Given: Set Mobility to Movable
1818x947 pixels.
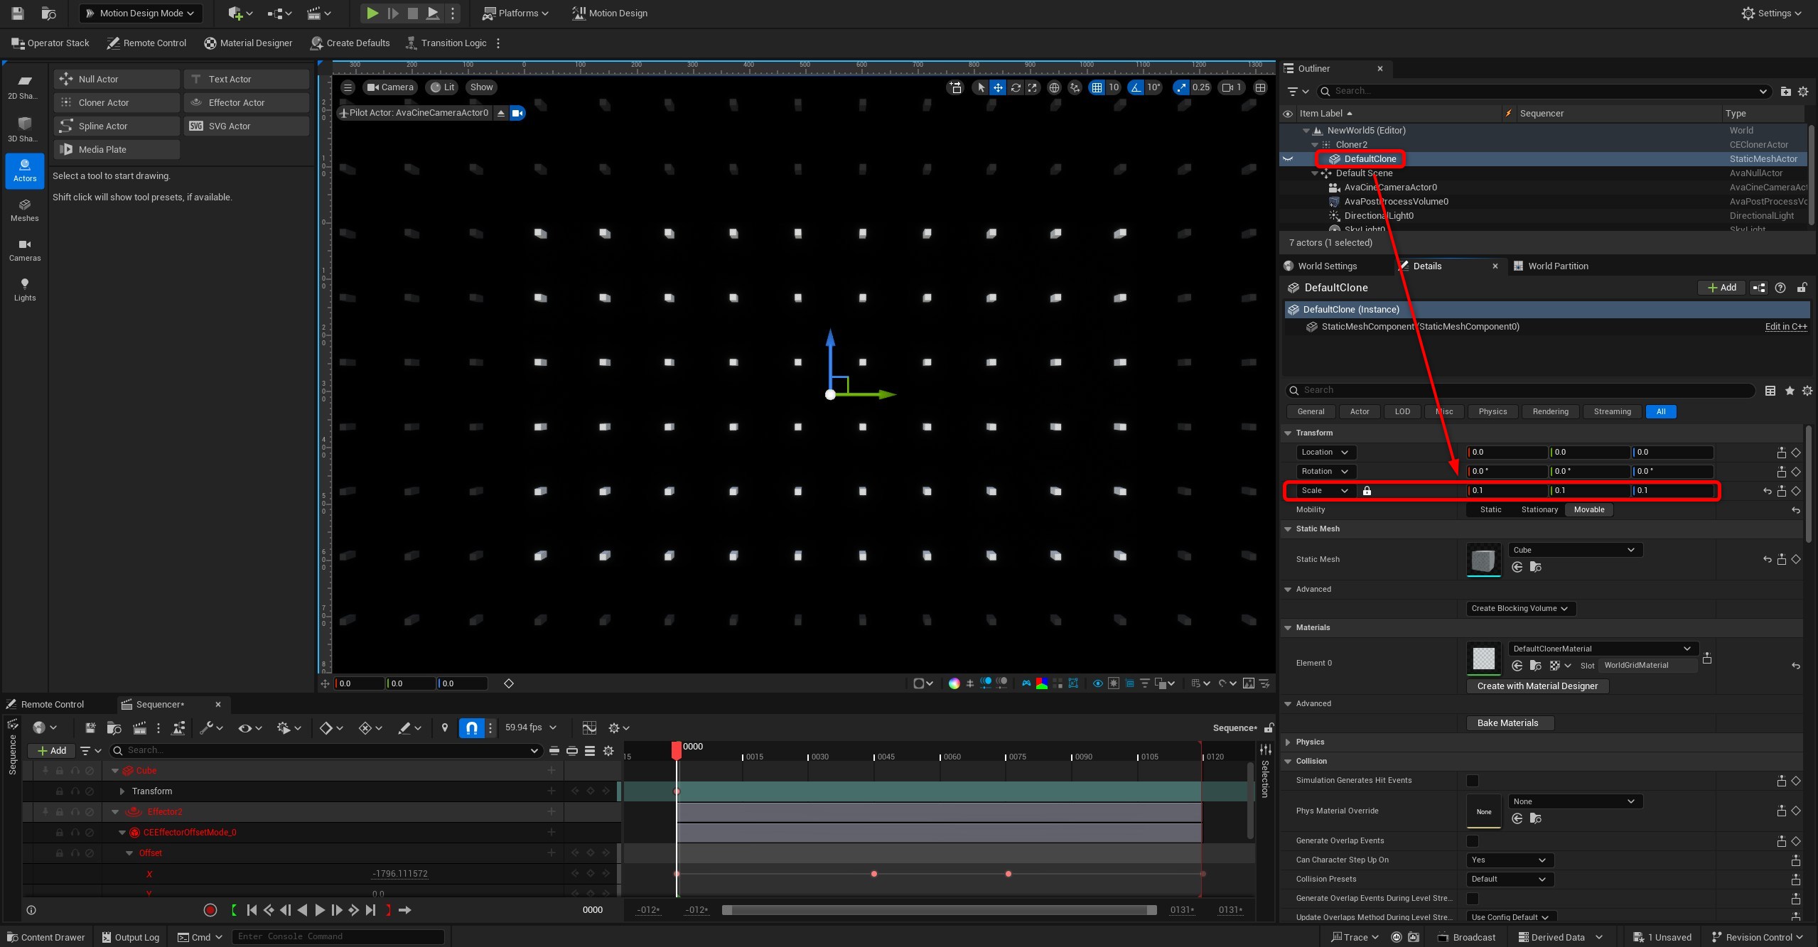Looking at the screenshot, I should click(x=1589, y=509).
